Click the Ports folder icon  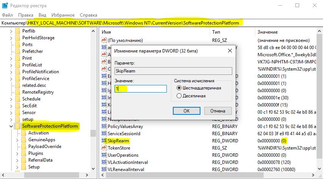(x=18, y=45)
